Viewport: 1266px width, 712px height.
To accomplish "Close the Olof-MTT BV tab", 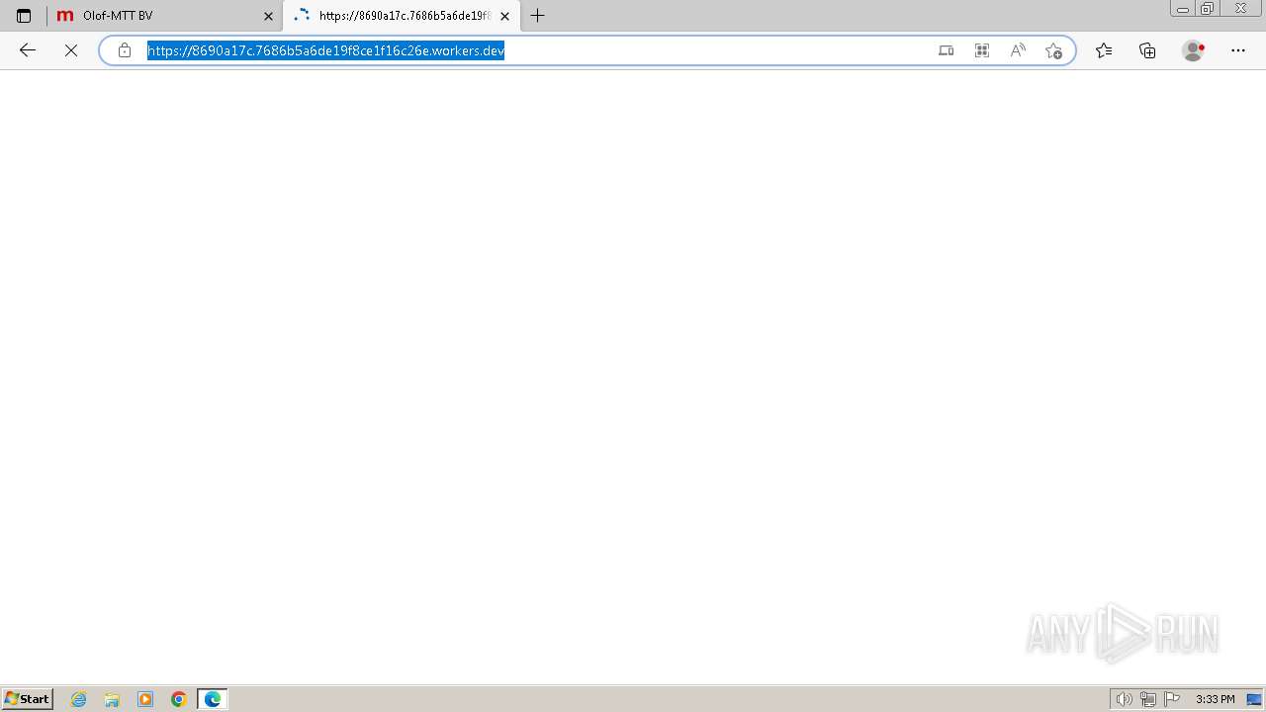I will tap(268, 16).
